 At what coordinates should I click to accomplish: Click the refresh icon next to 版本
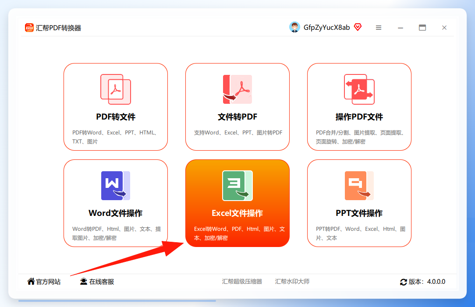[404, 282]
